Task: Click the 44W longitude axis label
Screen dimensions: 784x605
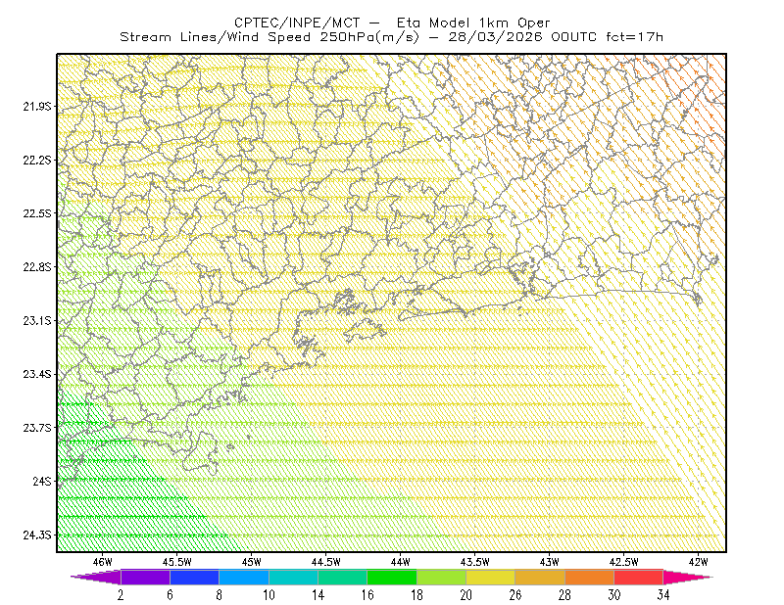Action: coord(400,562)
